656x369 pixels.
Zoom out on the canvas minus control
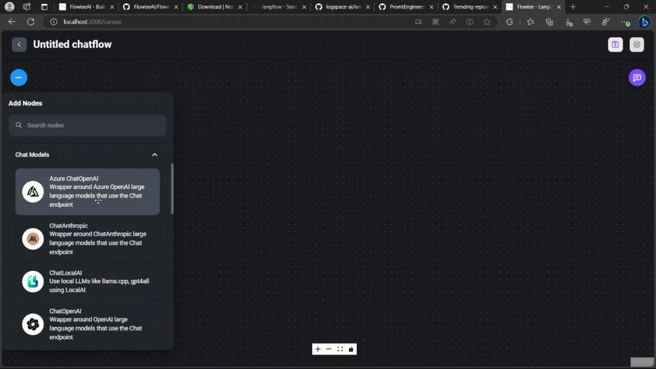(x=329, y=349)
